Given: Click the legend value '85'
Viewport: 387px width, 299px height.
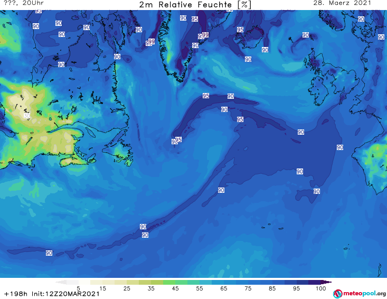Looking at the screenshot, I should click(x=272, y=288).
